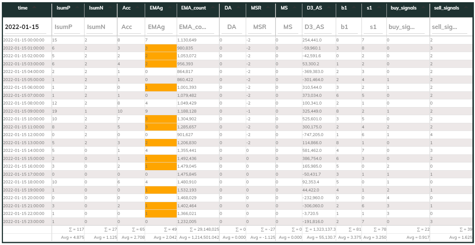Screen dimensions: 475x245
Task: Click the MS filter field
Action: pos(288,27)
